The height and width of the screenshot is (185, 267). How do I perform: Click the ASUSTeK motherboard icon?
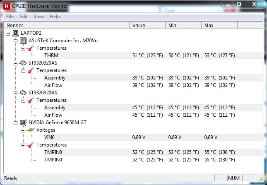24,41
